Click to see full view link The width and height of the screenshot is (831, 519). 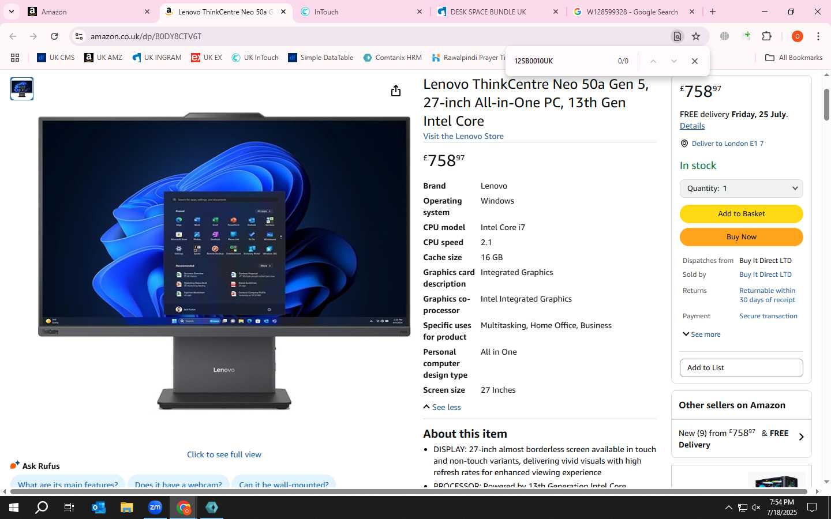point(224,454)
